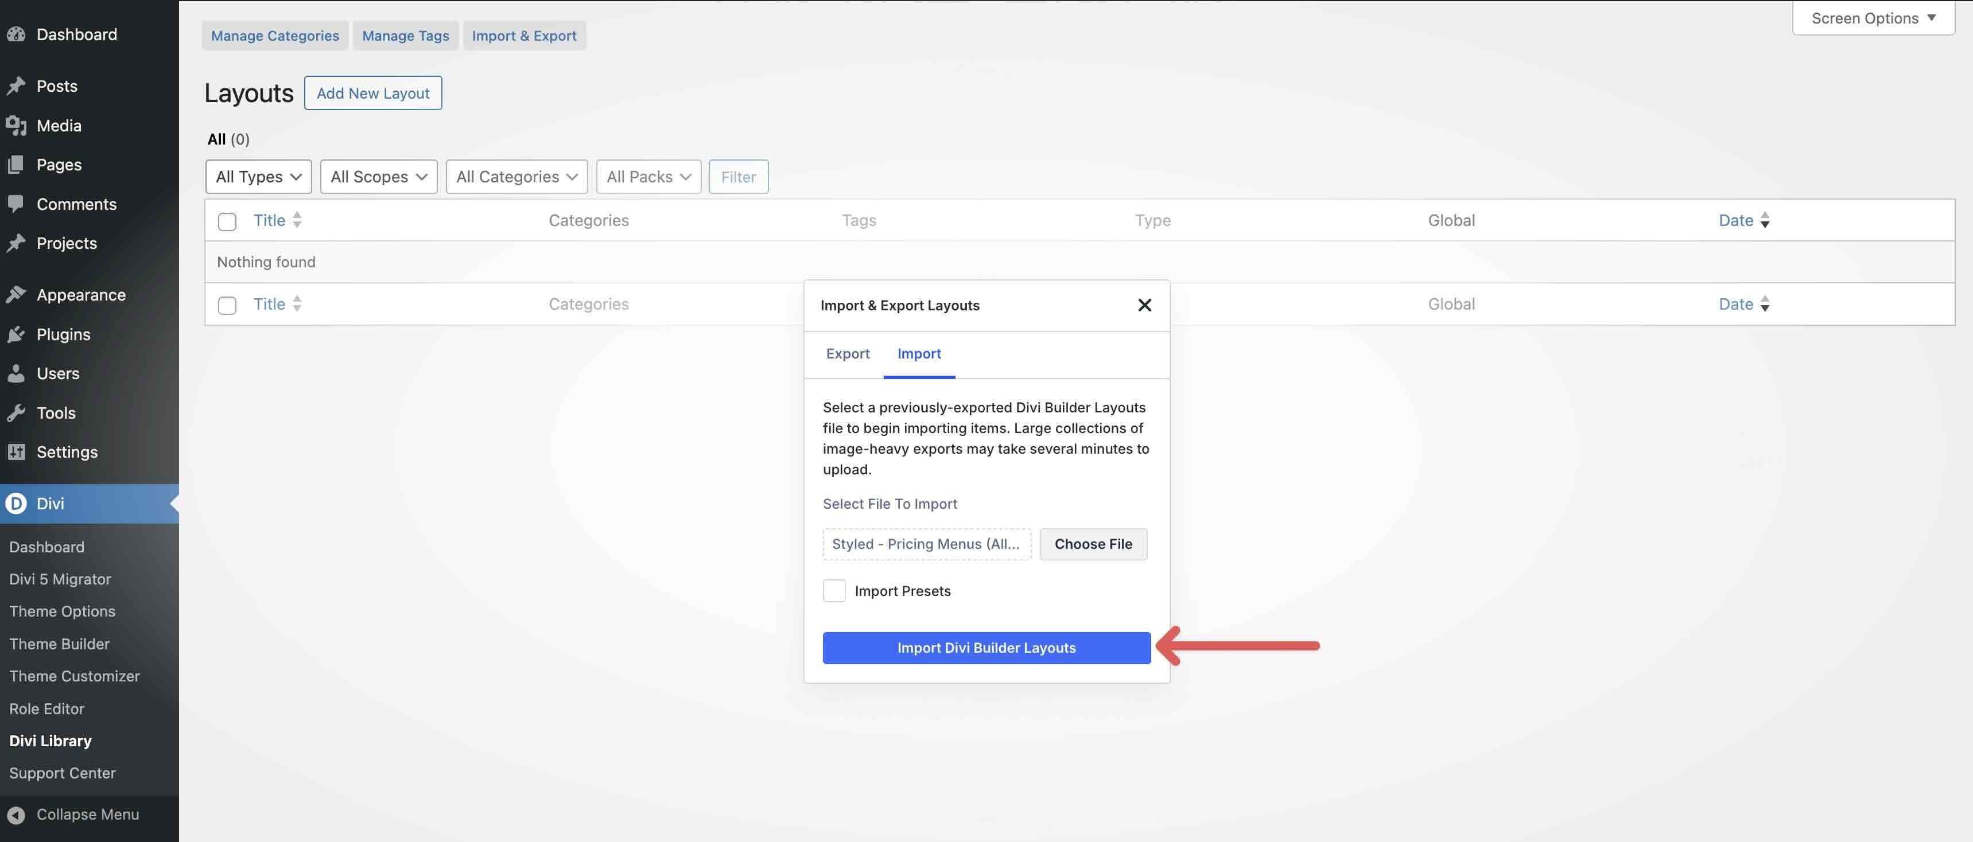This screenshot has width=1973, height=842.
Task: Check the select-all checkbox in the table header
Action: point(227,221)
